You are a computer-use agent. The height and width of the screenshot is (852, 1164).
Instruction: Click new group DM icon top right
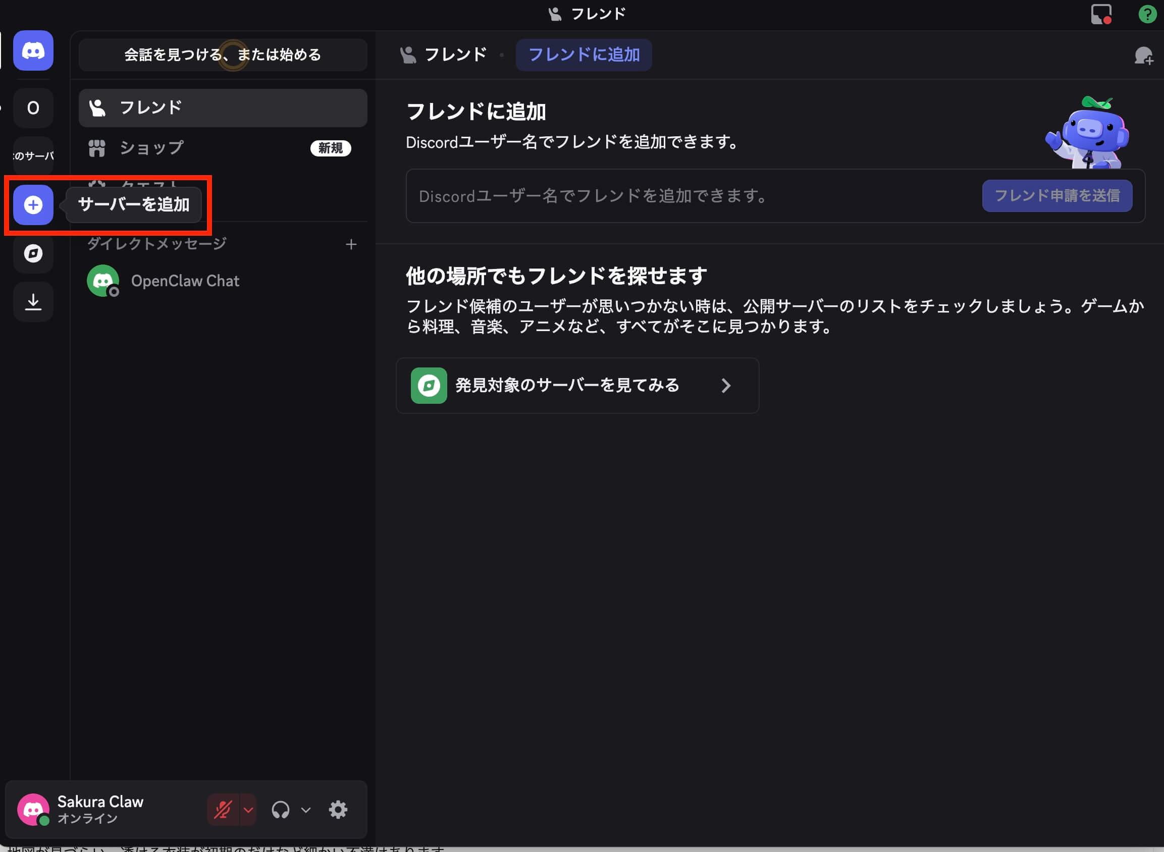(x=1143, y=55)
